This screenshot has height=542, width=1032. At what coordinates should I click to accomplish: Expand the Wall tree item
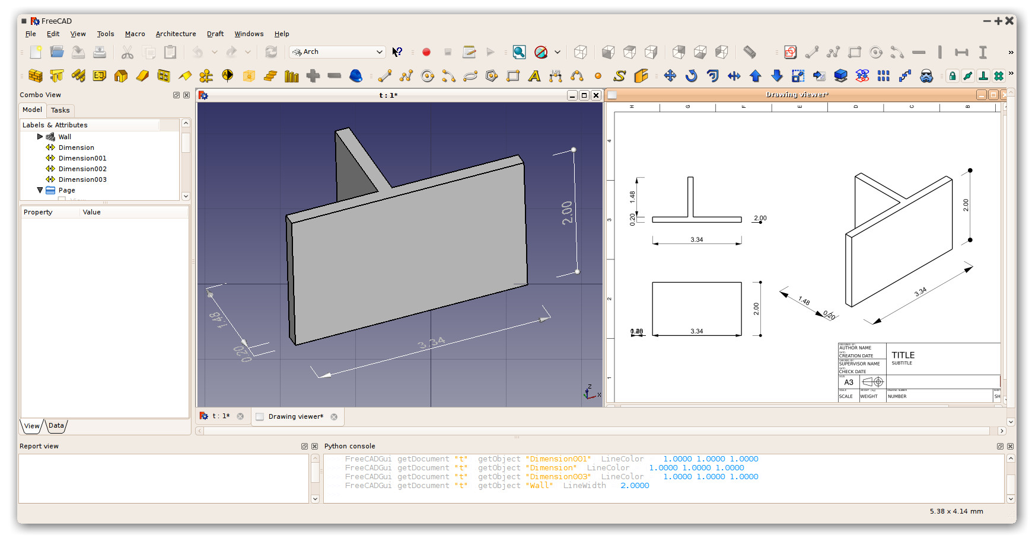point(40,137)
